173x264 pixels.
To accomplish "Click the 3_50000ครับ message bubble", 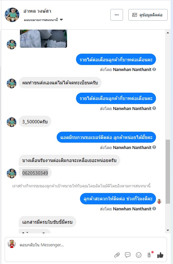I will coord(35,122).
